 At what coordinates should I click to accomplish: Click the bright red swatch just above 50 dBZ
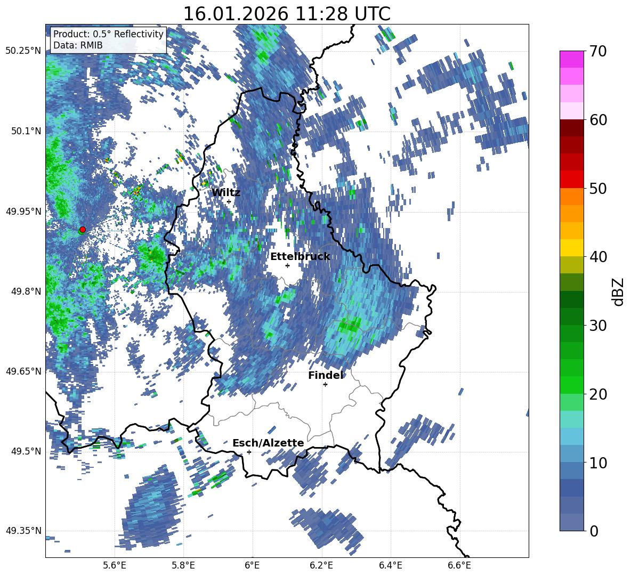(x=571, y=180)
